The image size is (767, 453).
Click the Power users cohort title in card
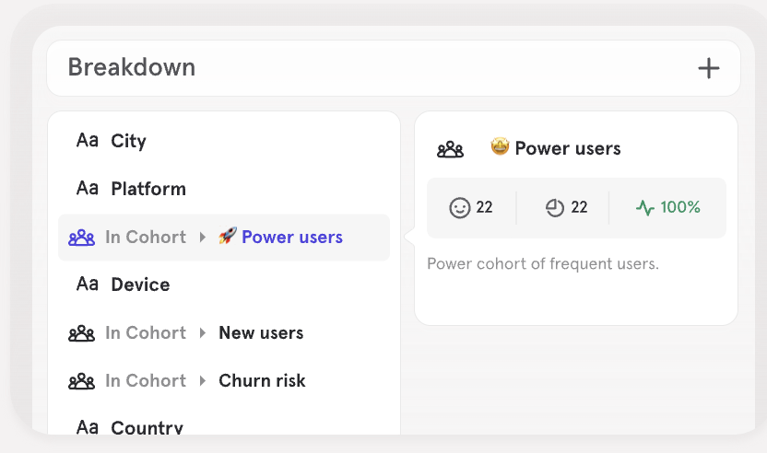(x=567, y=148)
